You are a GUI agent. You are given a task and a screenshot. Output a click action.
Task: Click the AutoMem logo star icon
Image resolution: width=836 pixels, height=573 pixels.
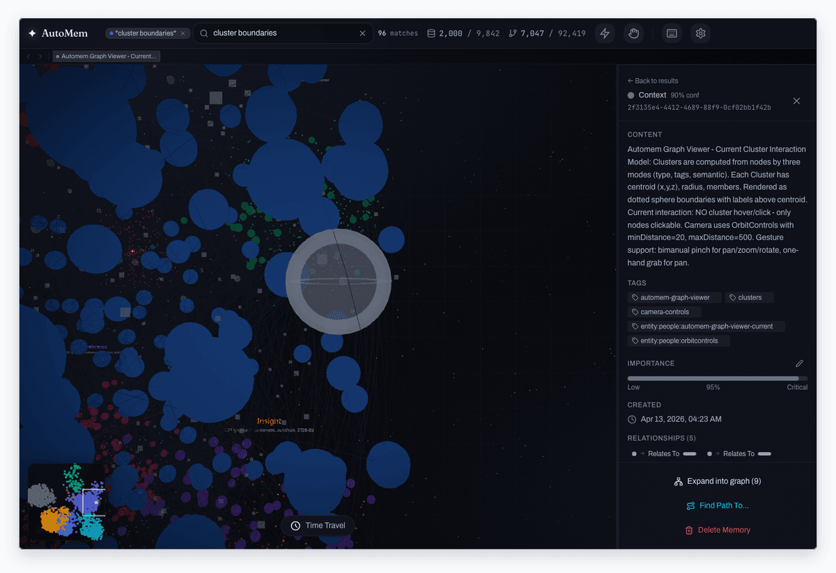coord(32,33)
